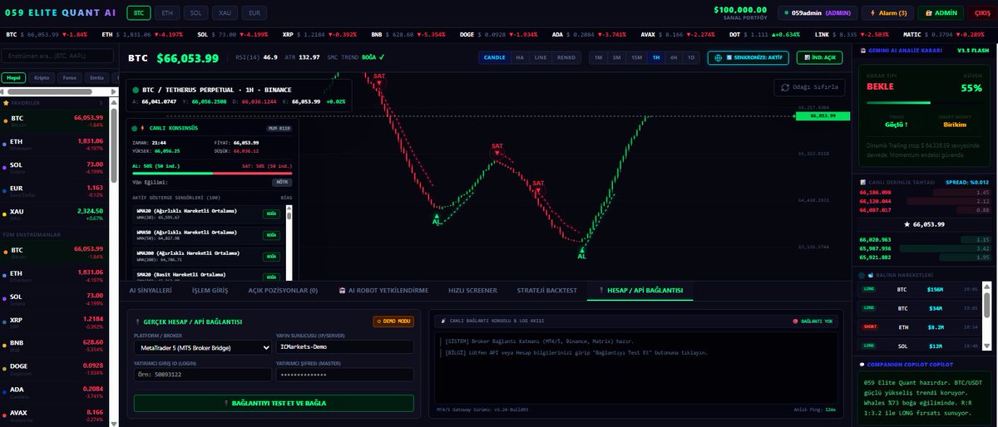Open the AI SİNYALLERİ tab
Screen dimensions: 998x427
150,291
